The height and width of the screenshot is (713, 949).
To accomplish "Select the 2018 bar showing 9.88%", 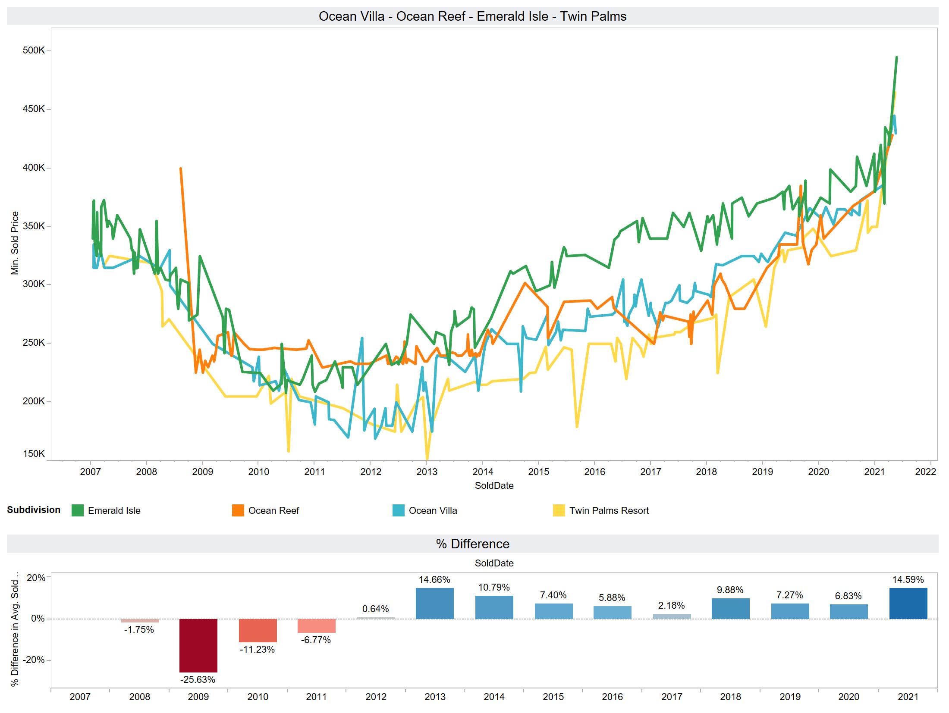I will (731, 609).
